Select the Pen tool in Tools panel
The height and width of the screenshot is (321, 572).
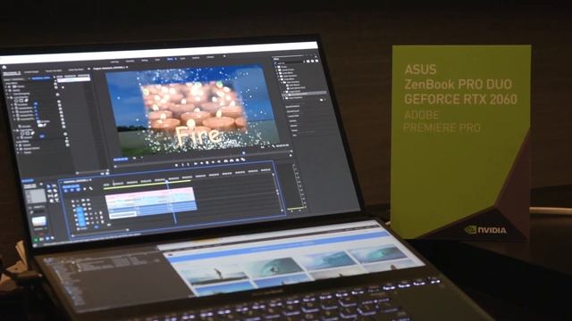click(56, 195)
